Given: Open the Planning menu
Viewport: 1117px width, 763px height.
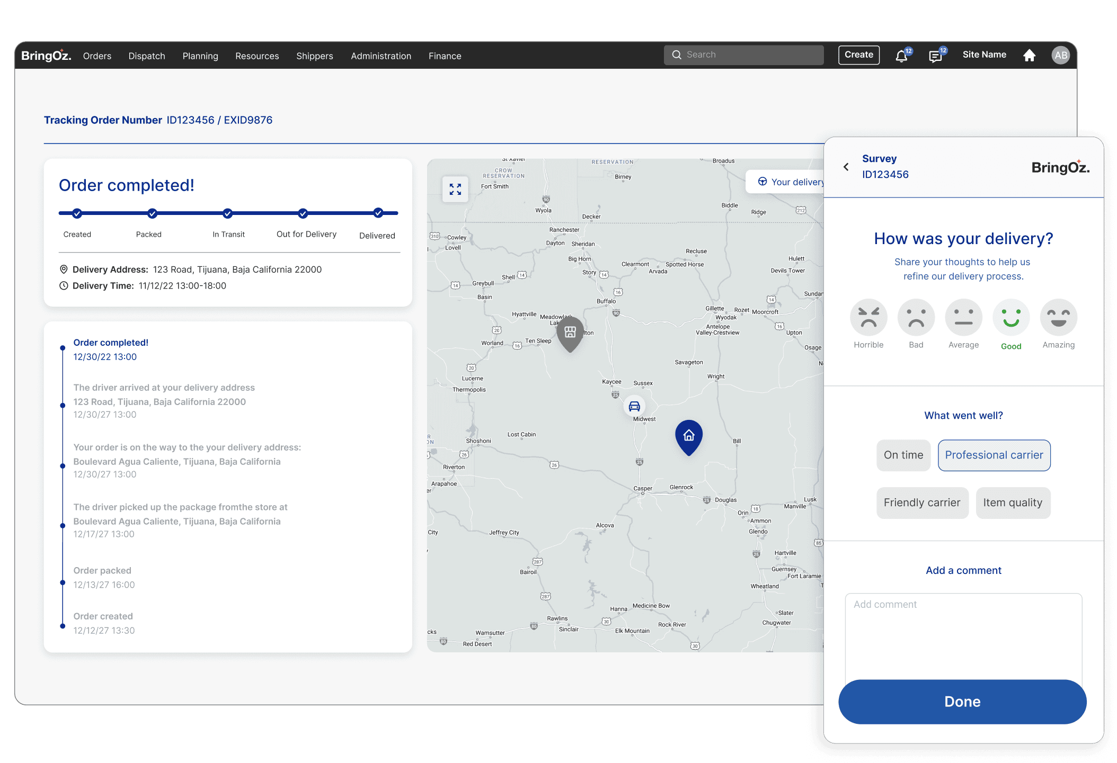Looking at the screenshot, I should click(200, 56).
